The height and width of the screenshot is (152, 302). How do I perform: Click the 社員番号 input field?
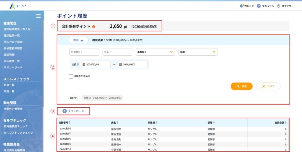point(84,52)
